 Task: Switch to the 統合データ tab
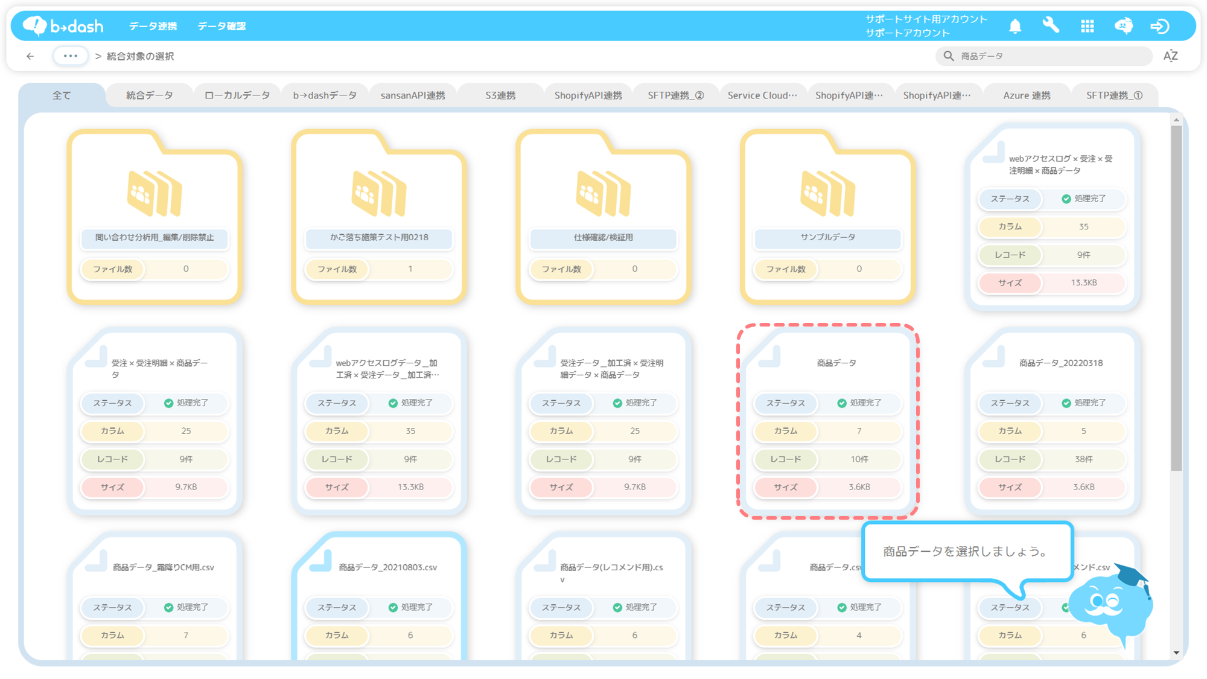[149, 95]
